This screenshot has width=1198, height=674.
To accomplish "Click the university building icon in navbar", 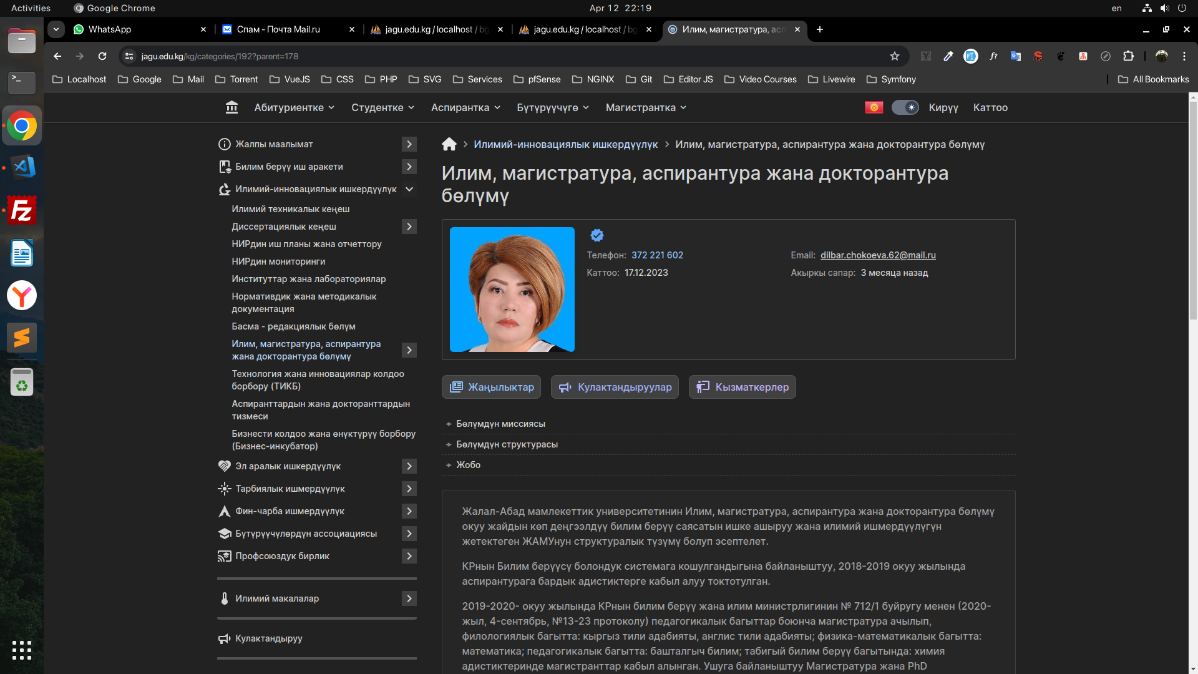I will [x=231, y=107].
